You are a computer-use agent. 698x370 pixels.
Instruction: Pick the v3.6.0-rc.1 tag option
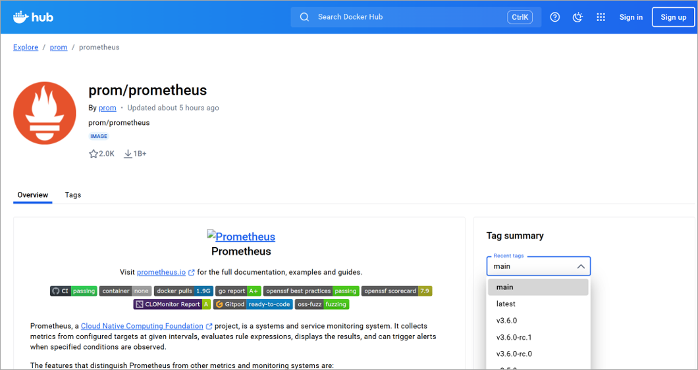click(x=514, y=337)
